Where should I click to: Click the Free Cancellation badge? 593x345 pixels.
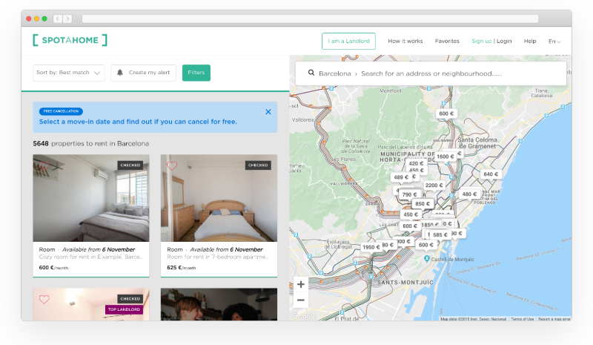click(61, 111)
